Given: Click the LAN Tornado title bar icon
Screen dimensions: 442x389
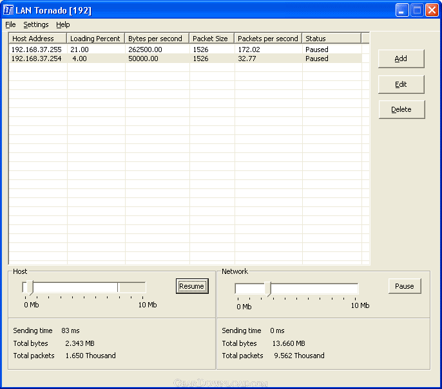Looking at the screenshot, I should click(x=8, y=10).
